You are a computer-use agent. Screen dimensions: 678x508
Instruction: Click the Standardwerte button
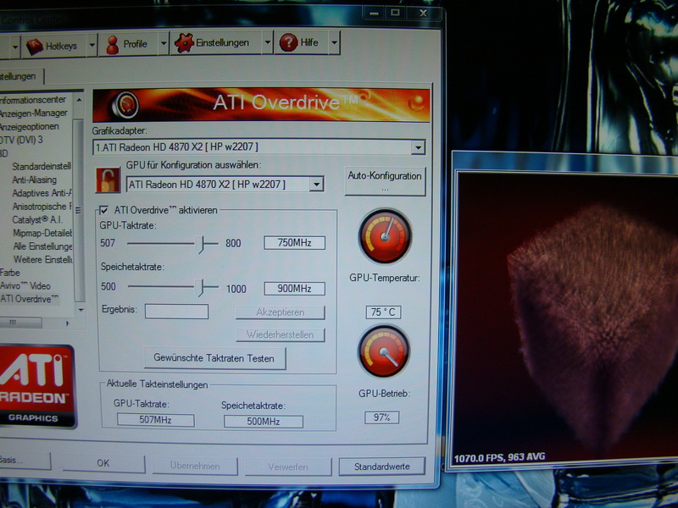pyautogui.click(x=382, y=467)
